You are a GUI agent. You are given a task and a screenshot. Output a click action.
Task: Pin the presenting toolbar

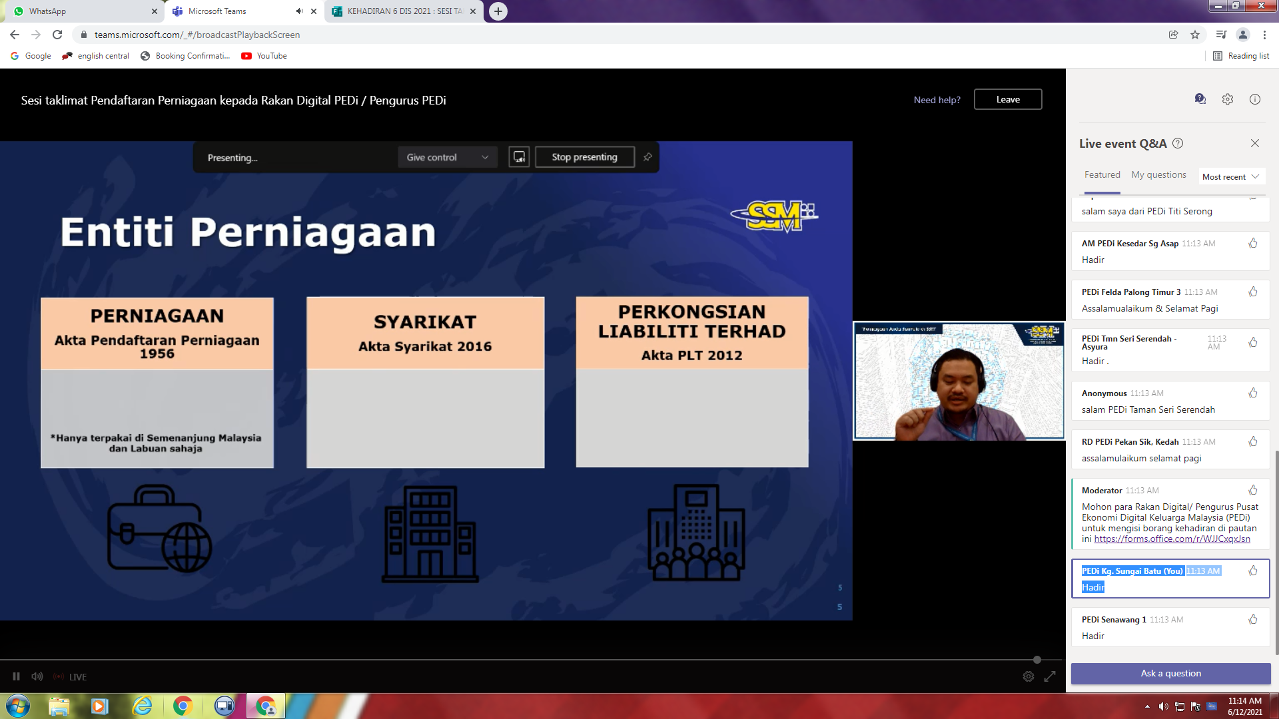pyautogui.click(x=647, y=157)
